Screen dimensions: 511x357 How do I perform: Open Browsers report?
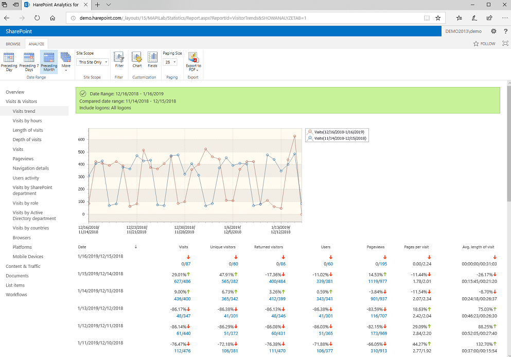tap(22, 238)
